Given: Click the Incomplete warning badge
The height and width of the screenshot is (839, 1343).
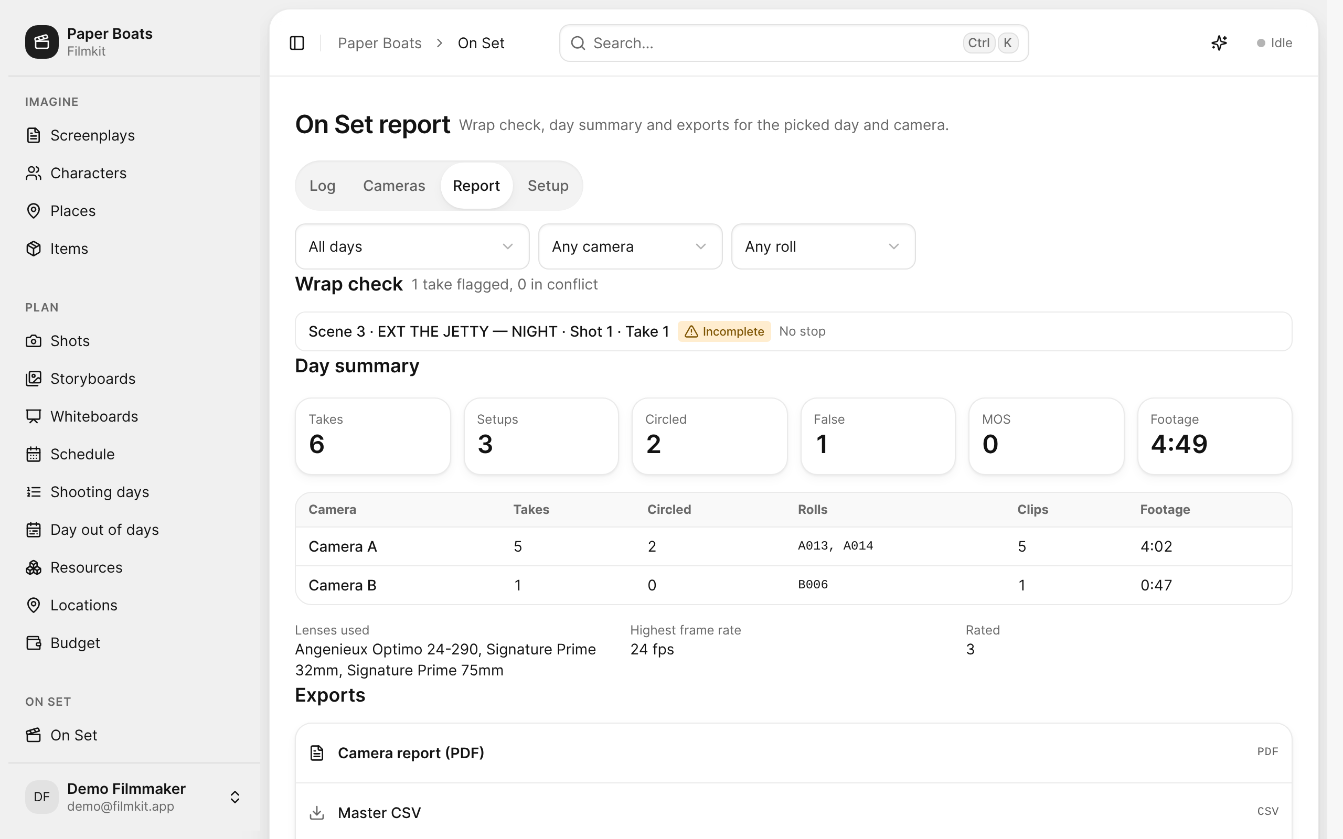Looking at the screenshot, I should (x=723, y=331).
